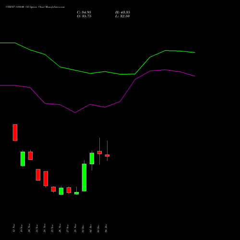The image size is (240, 240).
Task: Select the tall green 01 Dec candlestick
Action: (x=84, y=178)
